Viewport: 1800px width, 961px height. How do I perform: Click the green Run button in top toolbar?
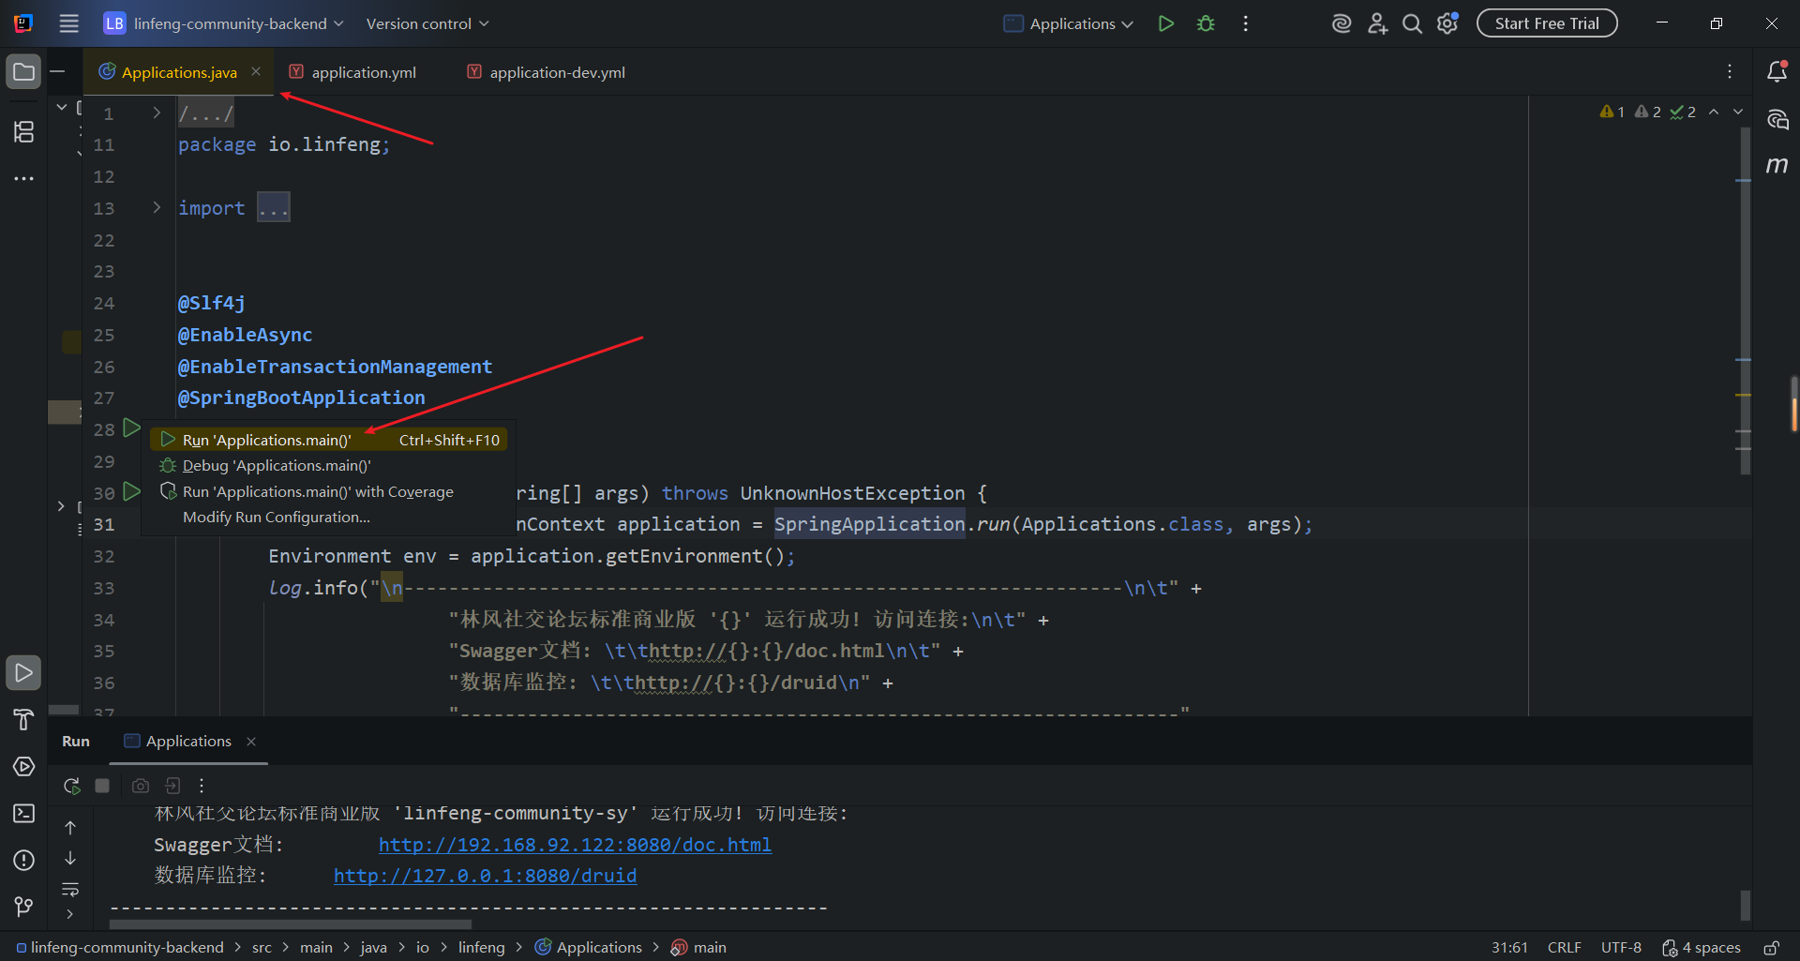(1165, 23)
